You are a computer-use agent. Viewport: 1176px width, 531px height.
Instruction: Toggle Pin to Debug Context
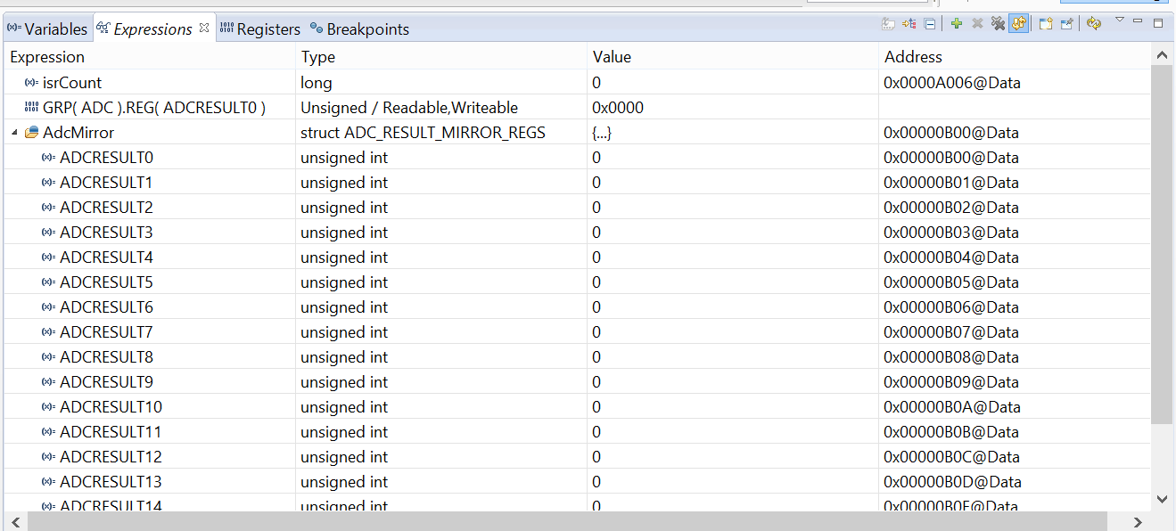(x=1066, y=24)
